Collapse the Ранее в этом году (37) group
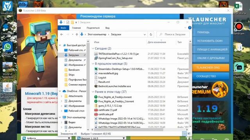The width and height of the screenshot is (250, 140). [x=93, y=92]
